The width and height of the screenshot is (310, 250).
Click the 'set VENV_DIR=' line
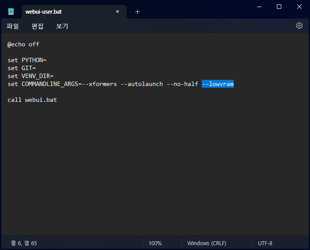(30, 76)
